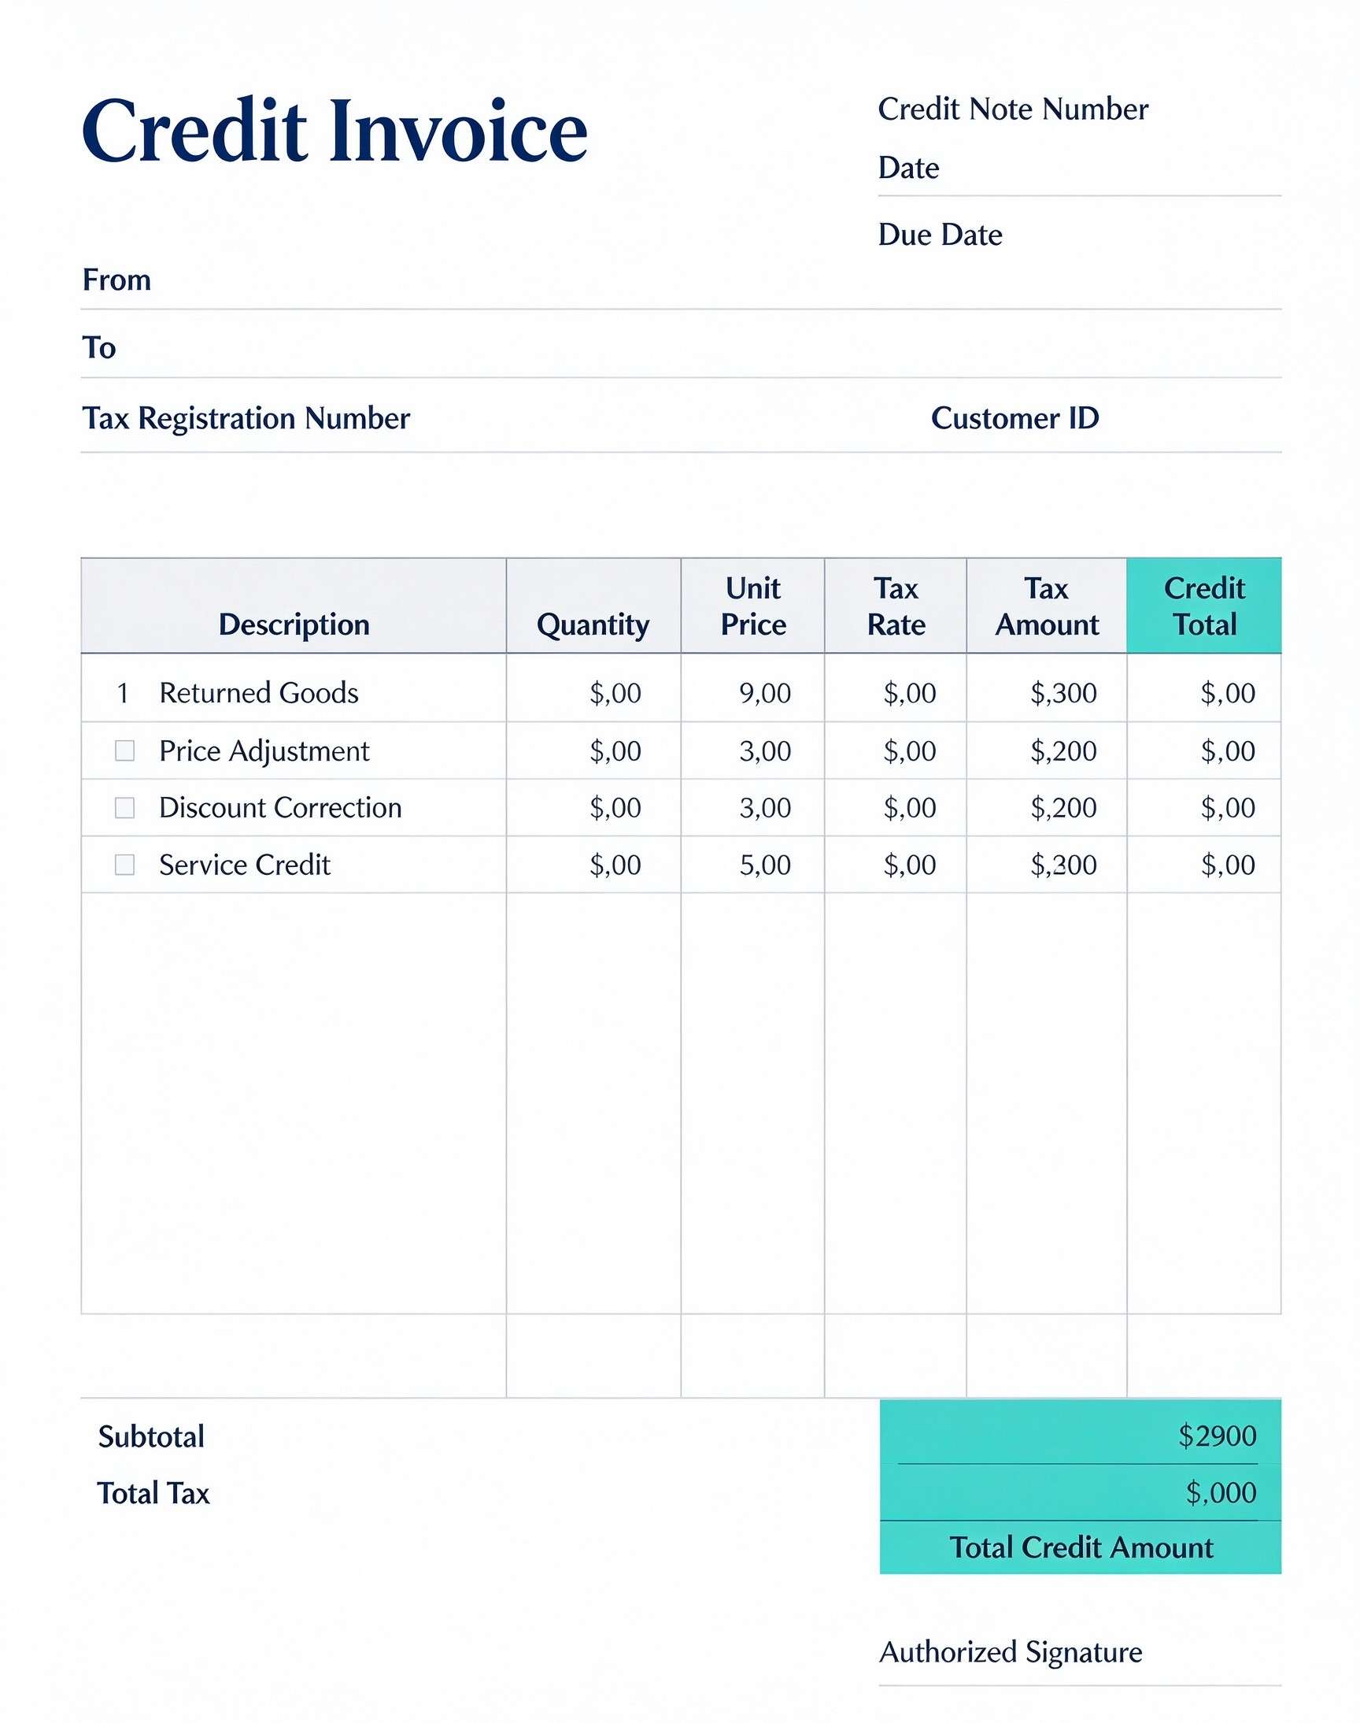Click the Total Credit Amount label
The image size is (1360, 1723).
pyautogui.click(x=1081, y=1547)
